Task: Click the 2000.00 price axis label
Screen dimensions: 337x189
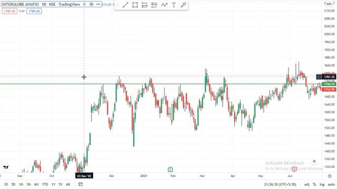Action: tap(329, 34)
